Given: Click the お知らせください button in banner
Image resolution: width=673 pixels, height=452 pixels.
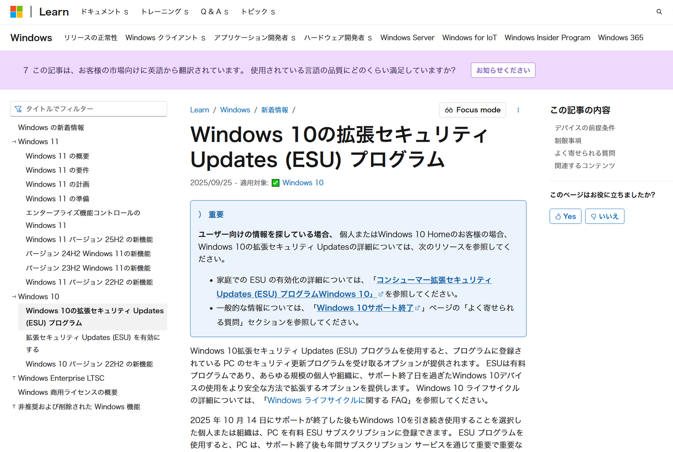Looking at the screenshot, I should coord(503,70).
